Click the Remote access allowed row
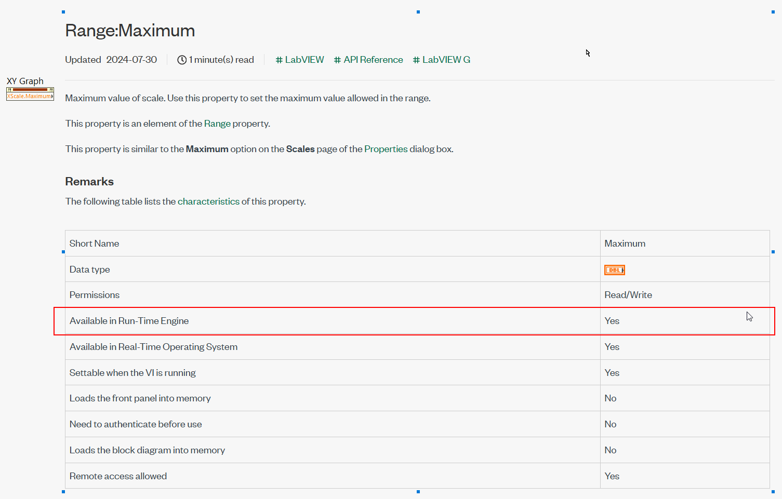This screenshot has width=782, height=499. pyautogui.click(x=417, y=476)
